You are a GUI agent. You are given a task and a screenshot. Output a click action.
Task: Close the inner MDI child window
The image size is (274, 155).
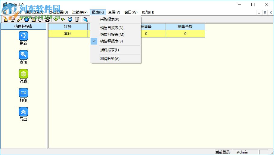[x=271, y=13]
